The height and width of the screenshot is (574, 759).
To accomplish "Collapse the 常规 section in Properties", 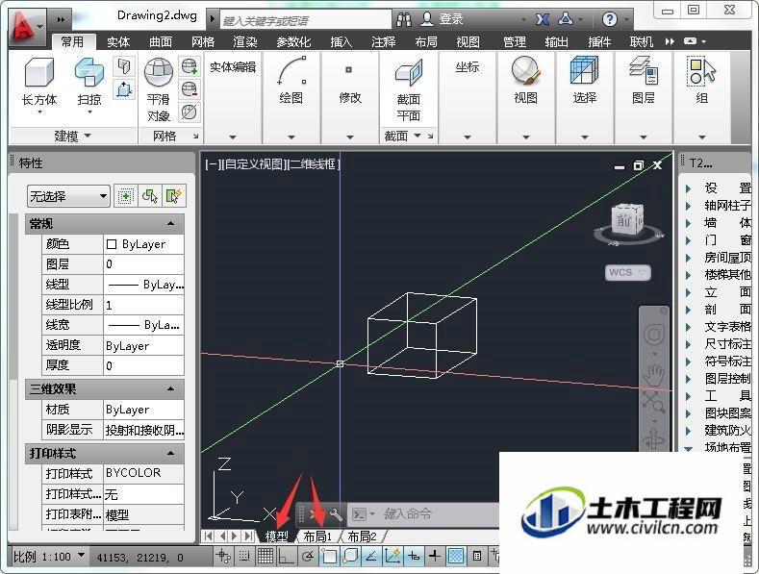I will pyautogui.click(x=170, y=224).
